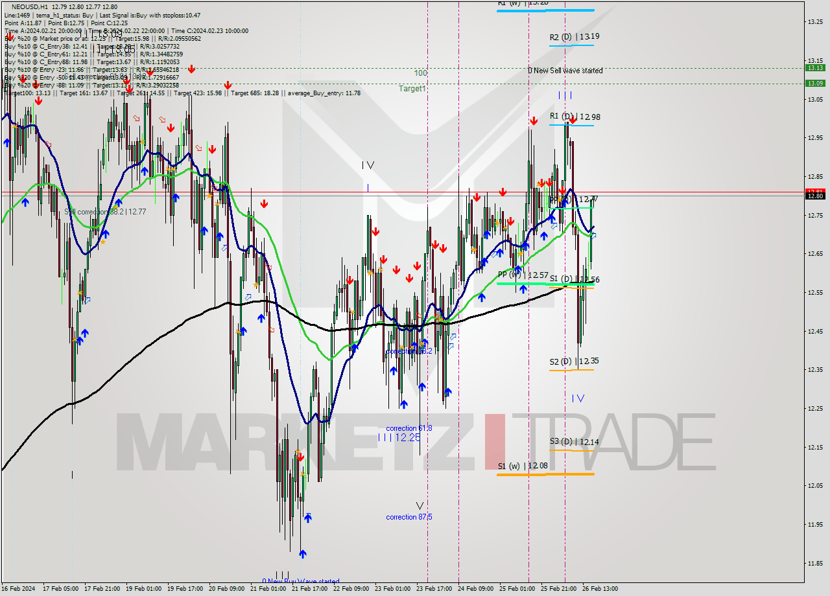Click the 12.95 price axis label

pyautogui.click(x=815, y=137)
